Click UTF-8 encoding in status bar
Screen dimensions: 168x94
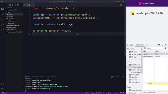[100, 93]
